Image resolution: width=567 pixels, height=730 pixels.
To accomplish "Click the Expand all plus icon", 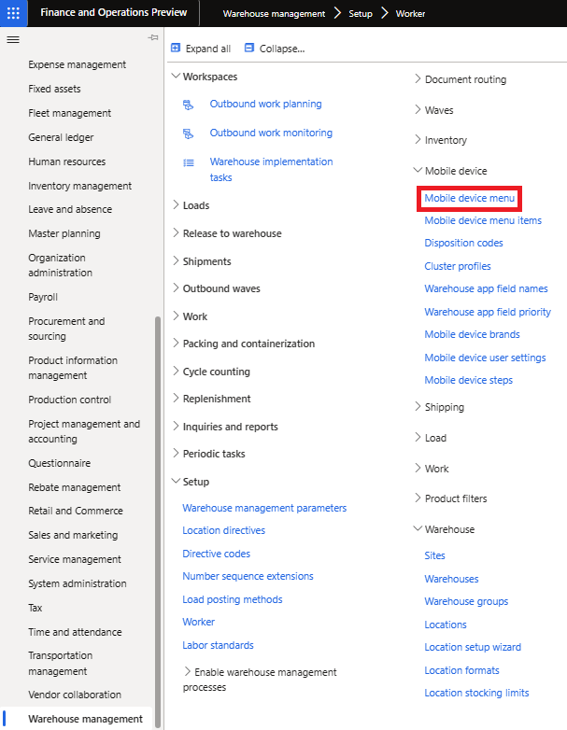I will tap(176, 48).
